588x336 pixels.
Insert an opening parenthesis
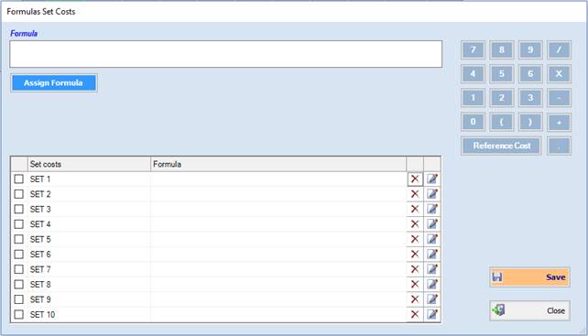501,122
